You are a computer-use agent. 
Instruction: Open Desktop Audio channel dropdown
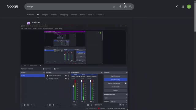click(x=80, y=76)
